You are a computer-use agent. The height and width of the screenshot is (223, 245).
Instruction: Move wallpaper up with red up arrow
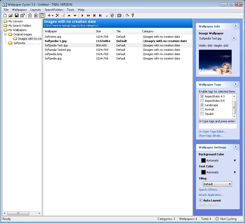pos(69,15)
